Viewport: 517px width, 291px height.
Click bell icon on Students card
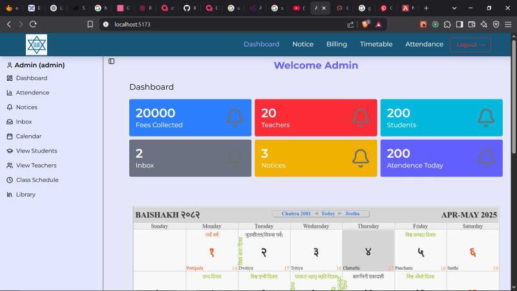tap(487, 118)
